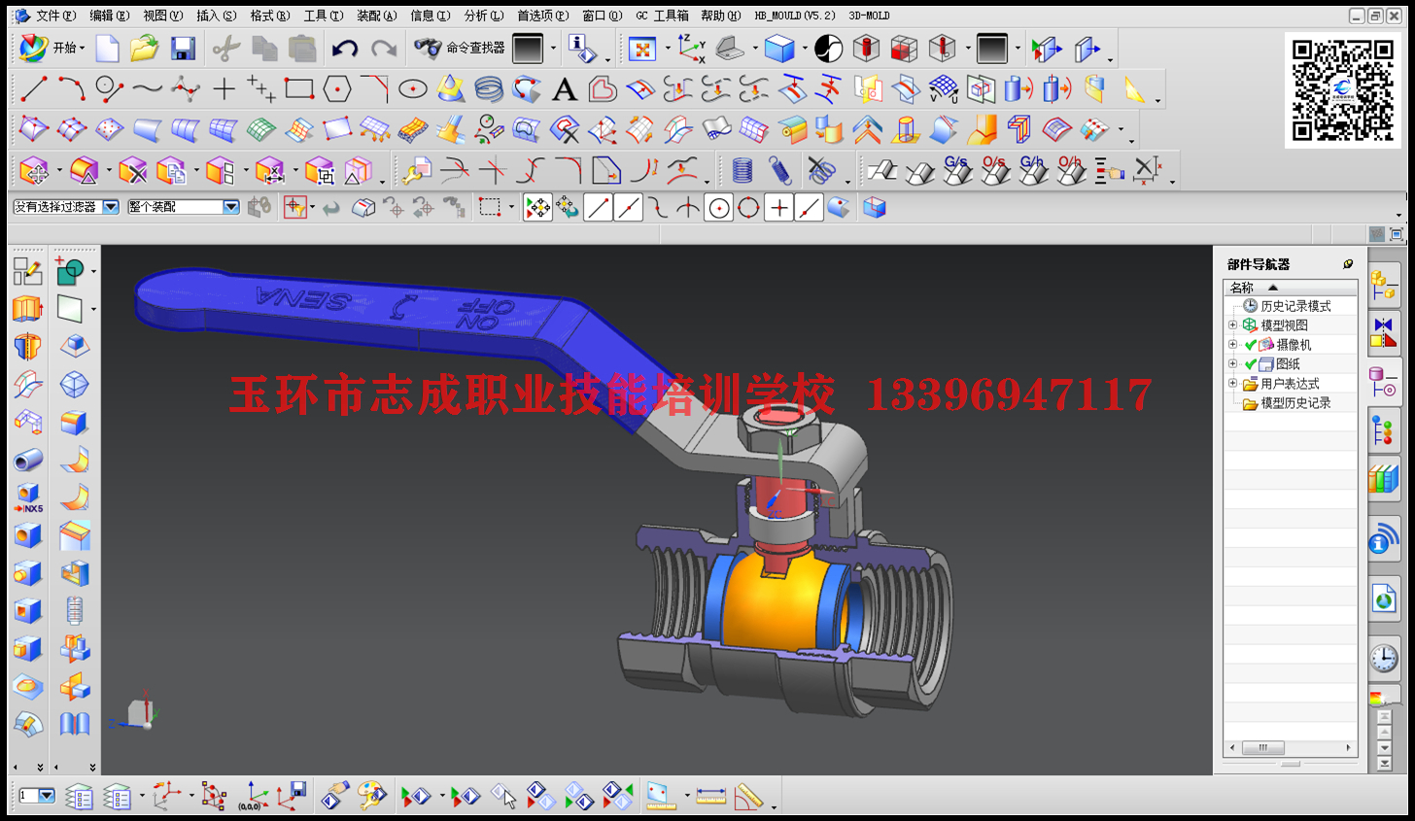Select the Helix curve tool
1415x821 pixels.
pos(489,89)
